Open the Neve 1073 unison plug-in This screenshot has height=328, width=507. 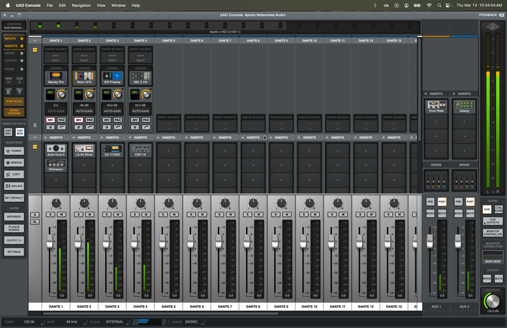click(x=84, y=78)
